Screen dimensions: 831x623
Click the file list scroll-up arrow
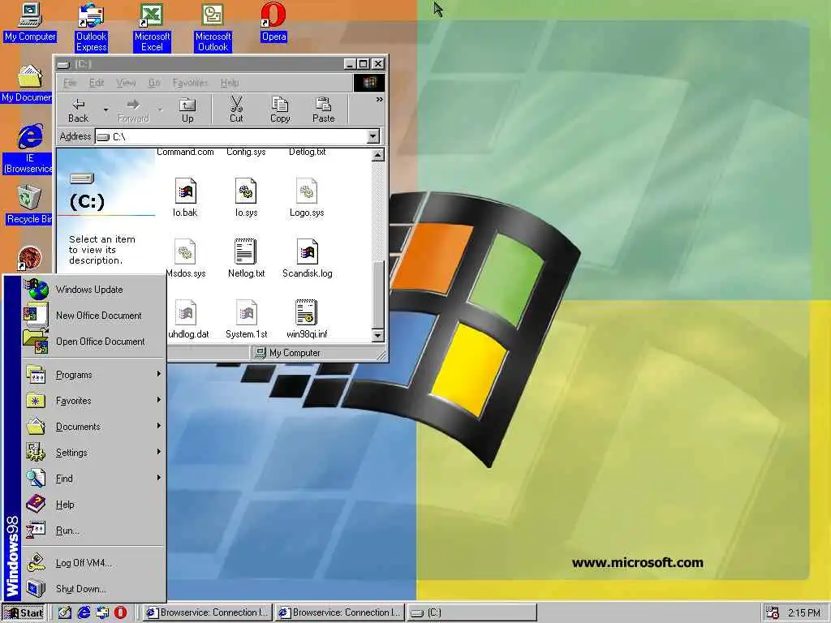tap(378, 155)
